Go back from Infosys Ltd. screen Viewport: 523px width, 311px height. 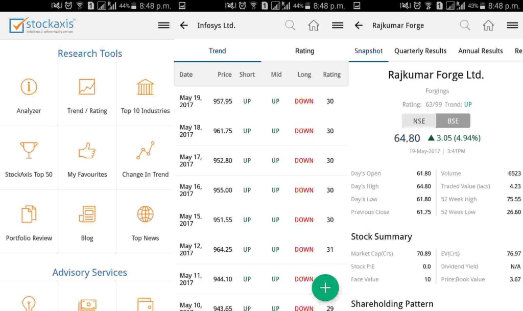pos(184,26)
